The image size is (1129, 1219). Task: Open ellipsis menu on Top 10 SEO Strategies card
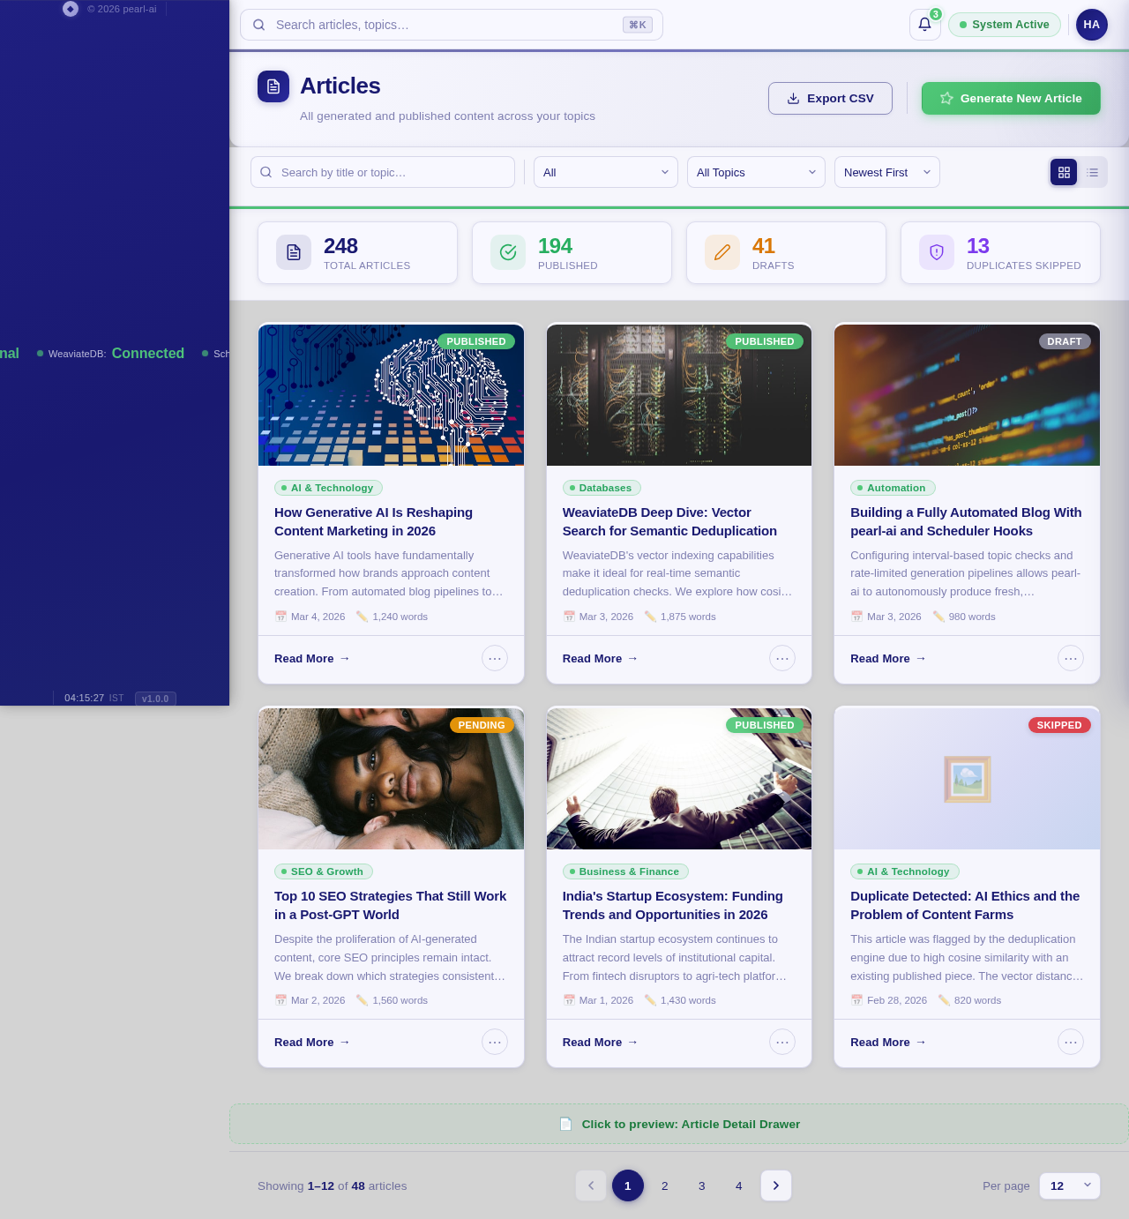pyautogui.click(x=494, y=1042)
